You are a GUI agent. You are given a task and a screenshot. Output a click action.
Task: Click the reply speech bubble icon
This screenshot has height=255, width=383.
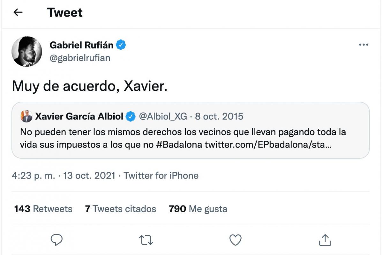[x=57, y=240]
